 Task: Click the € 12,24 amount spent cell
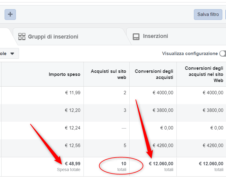[72, 128]
